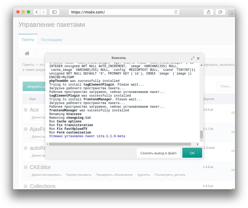Click Посмотреть детали for CKEditor
The width and height of the screenshot is (248, 208).
170,175
